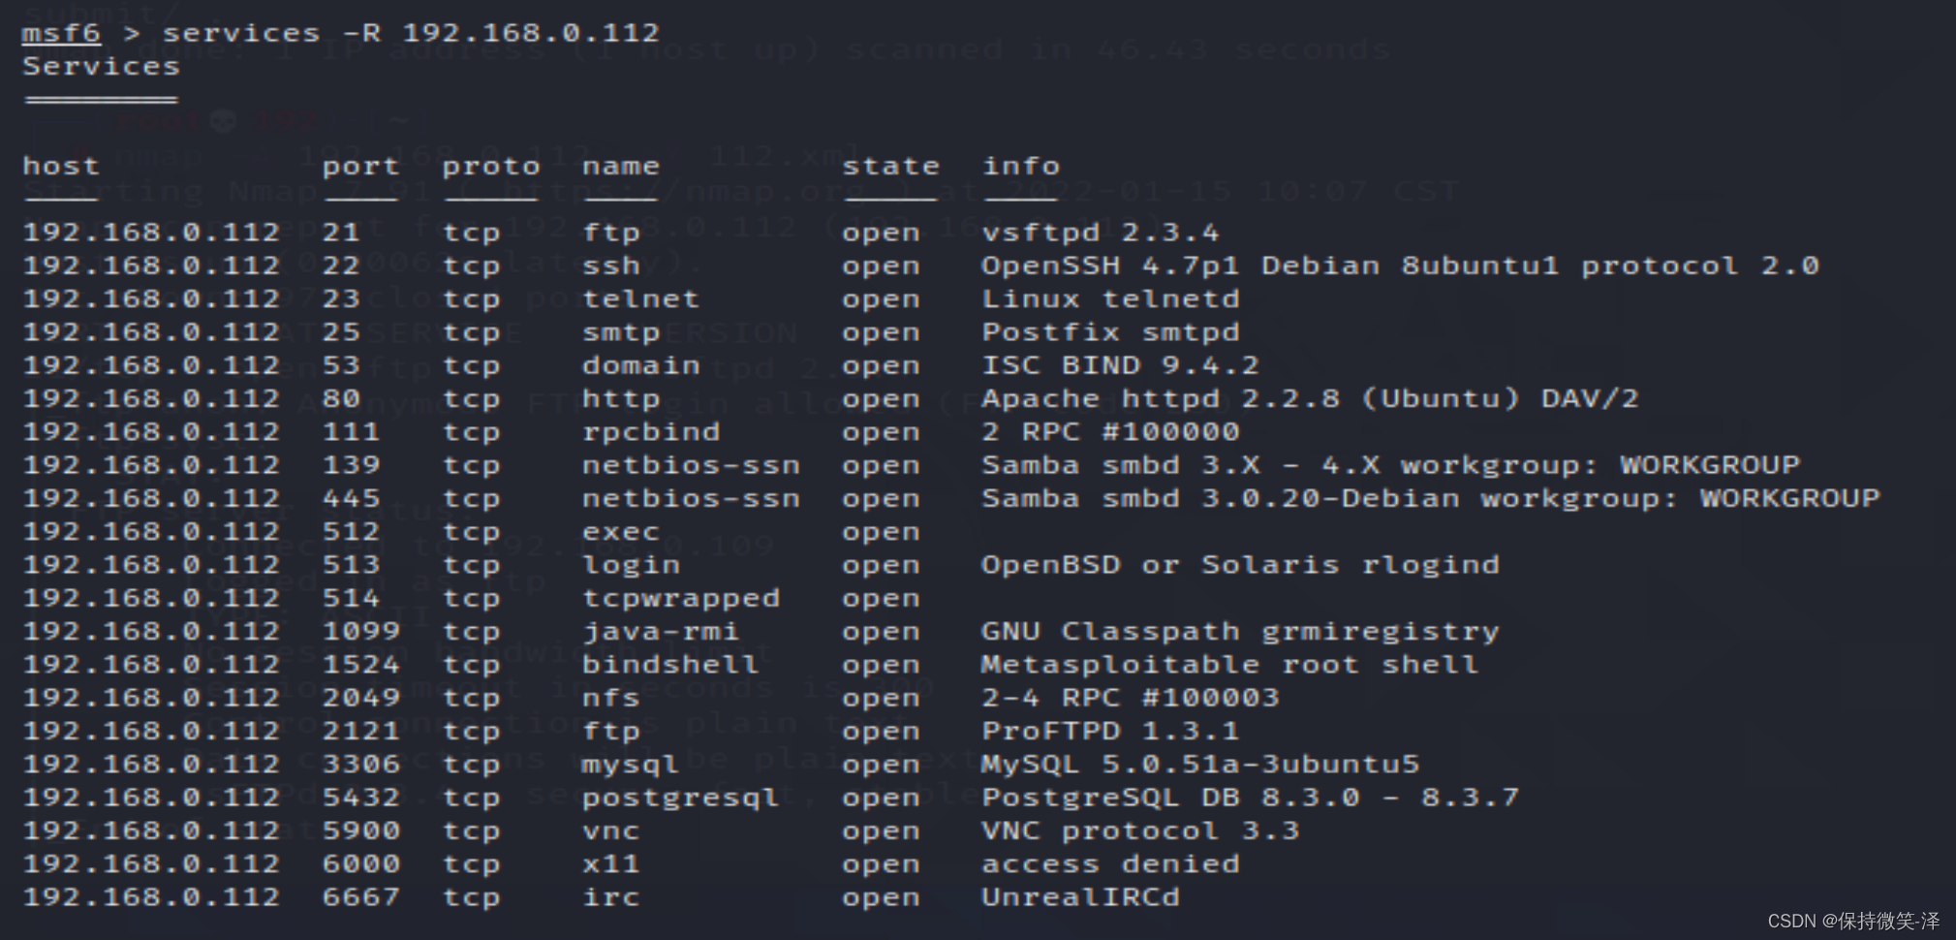Image resolution: width=1956 pixels, height=940 pixels.
Task: Select the 'rpcbind' service name
Action: pos(650,432)
